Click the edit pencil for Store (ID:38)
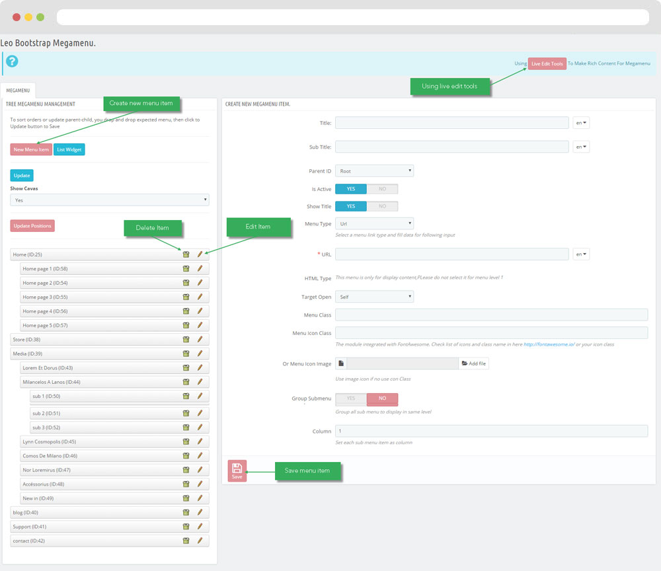 200,339
